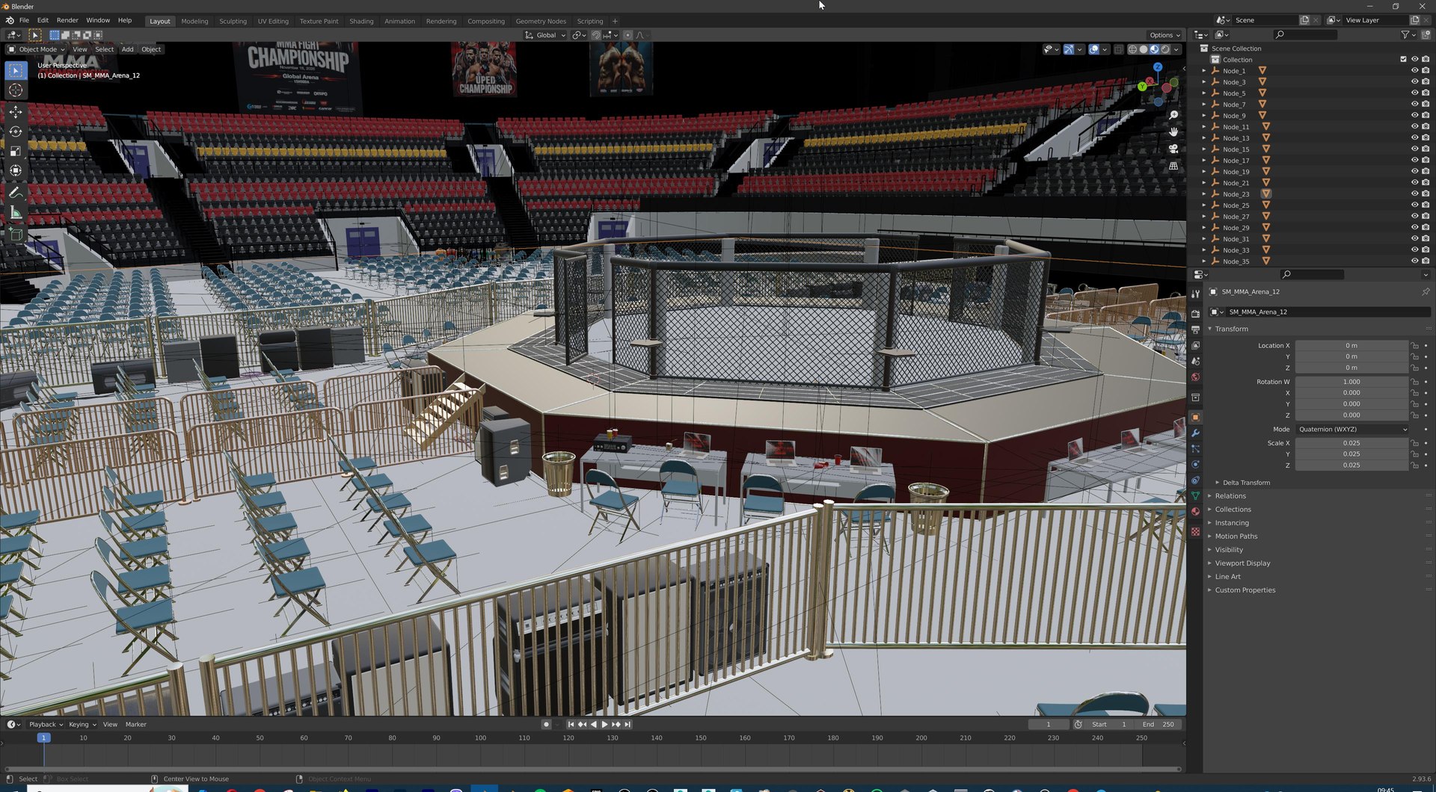The width and height of the screenshot is (1436, 792).
Task: Switch perspective/orthographic with the grid gizmo
Action: coord(1173,166)
